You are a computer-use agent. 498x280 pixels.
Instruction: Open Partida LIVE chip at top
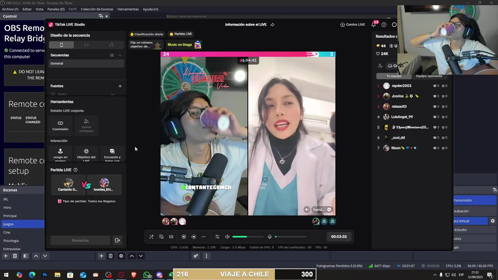(x=181, y=34)
